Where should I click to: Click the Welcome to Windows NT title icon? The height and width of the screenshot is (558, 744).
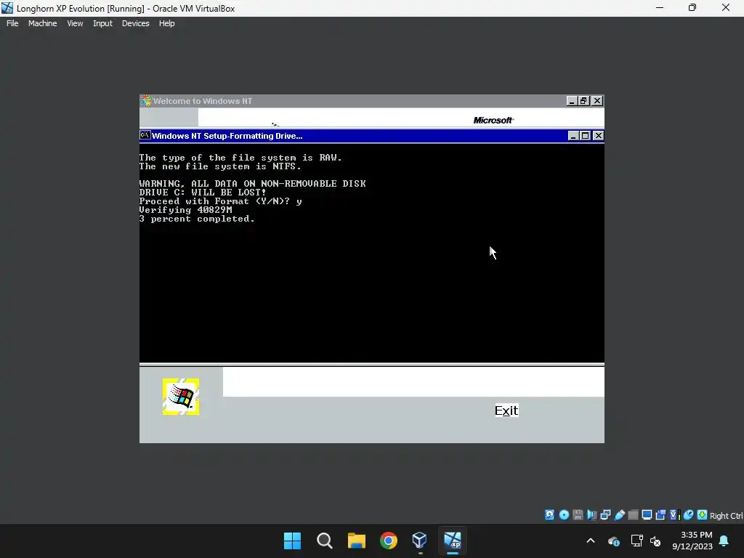click(x=146, y=100)
